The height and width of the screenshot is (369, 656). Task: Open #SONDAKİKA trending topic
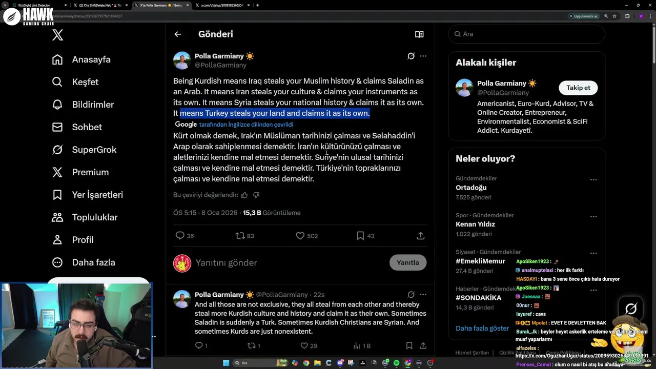pyautogui.click(x=479, y=298)
